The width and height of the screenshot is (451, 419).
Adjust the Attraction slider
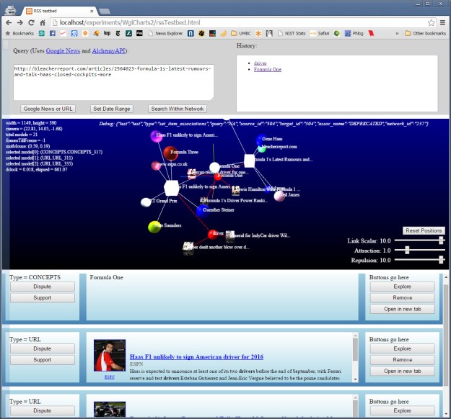pos(408,250)
